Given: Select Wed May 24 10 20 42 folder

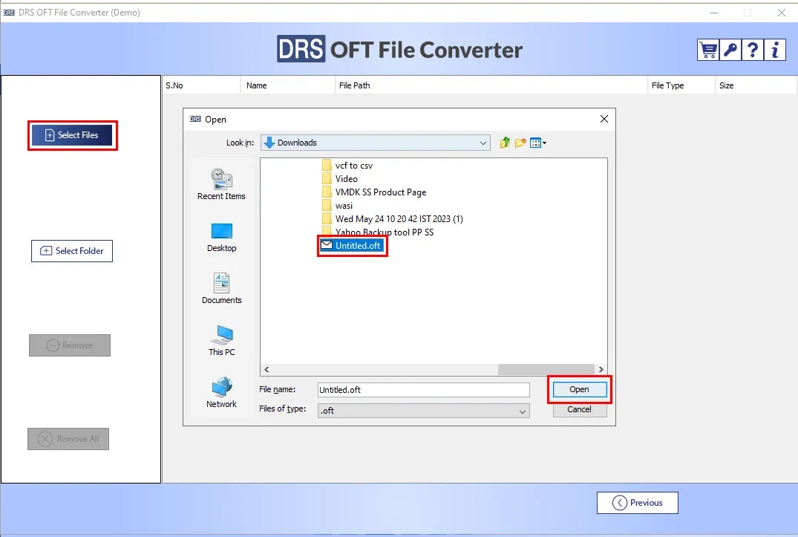Looking at the screenshot, I should coord(393,219).
